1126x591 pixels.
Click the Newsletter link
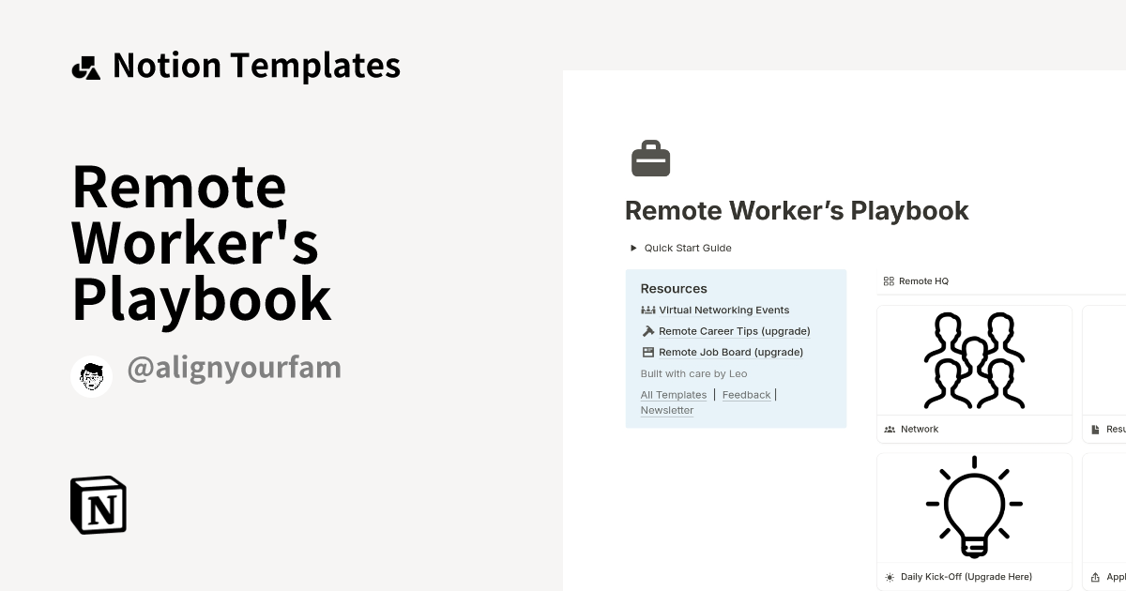coord(666,410)
